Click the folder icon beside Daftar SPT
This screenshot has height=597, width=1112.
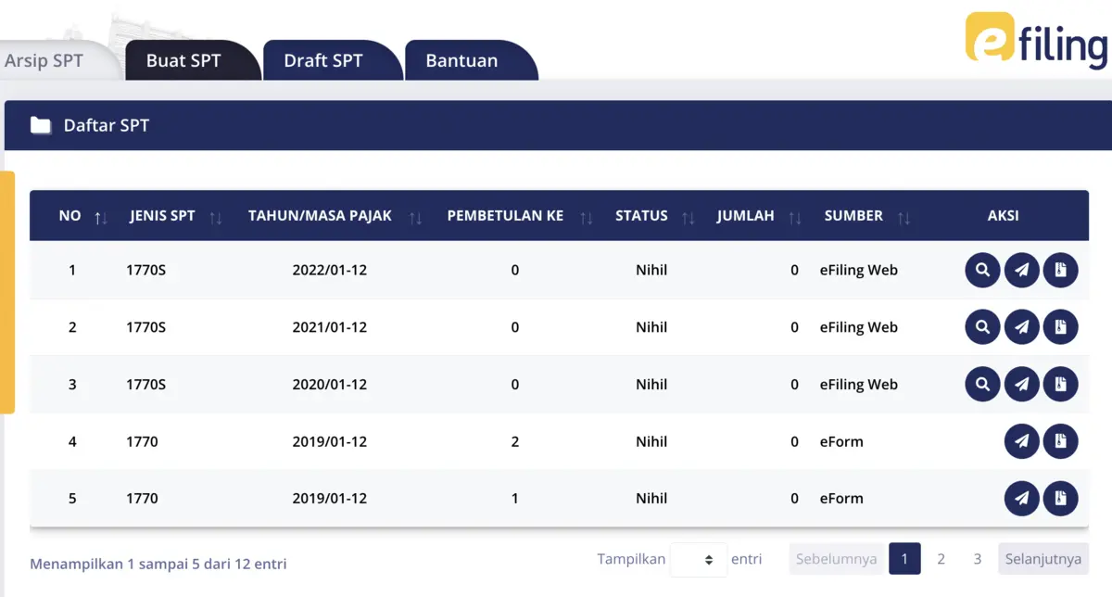point(40,126)
